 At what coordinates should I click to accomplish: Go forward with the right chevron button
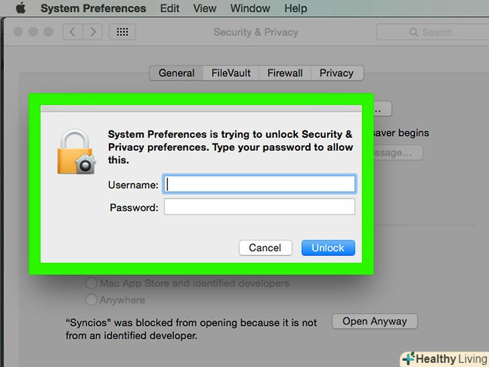pos(93,32)
